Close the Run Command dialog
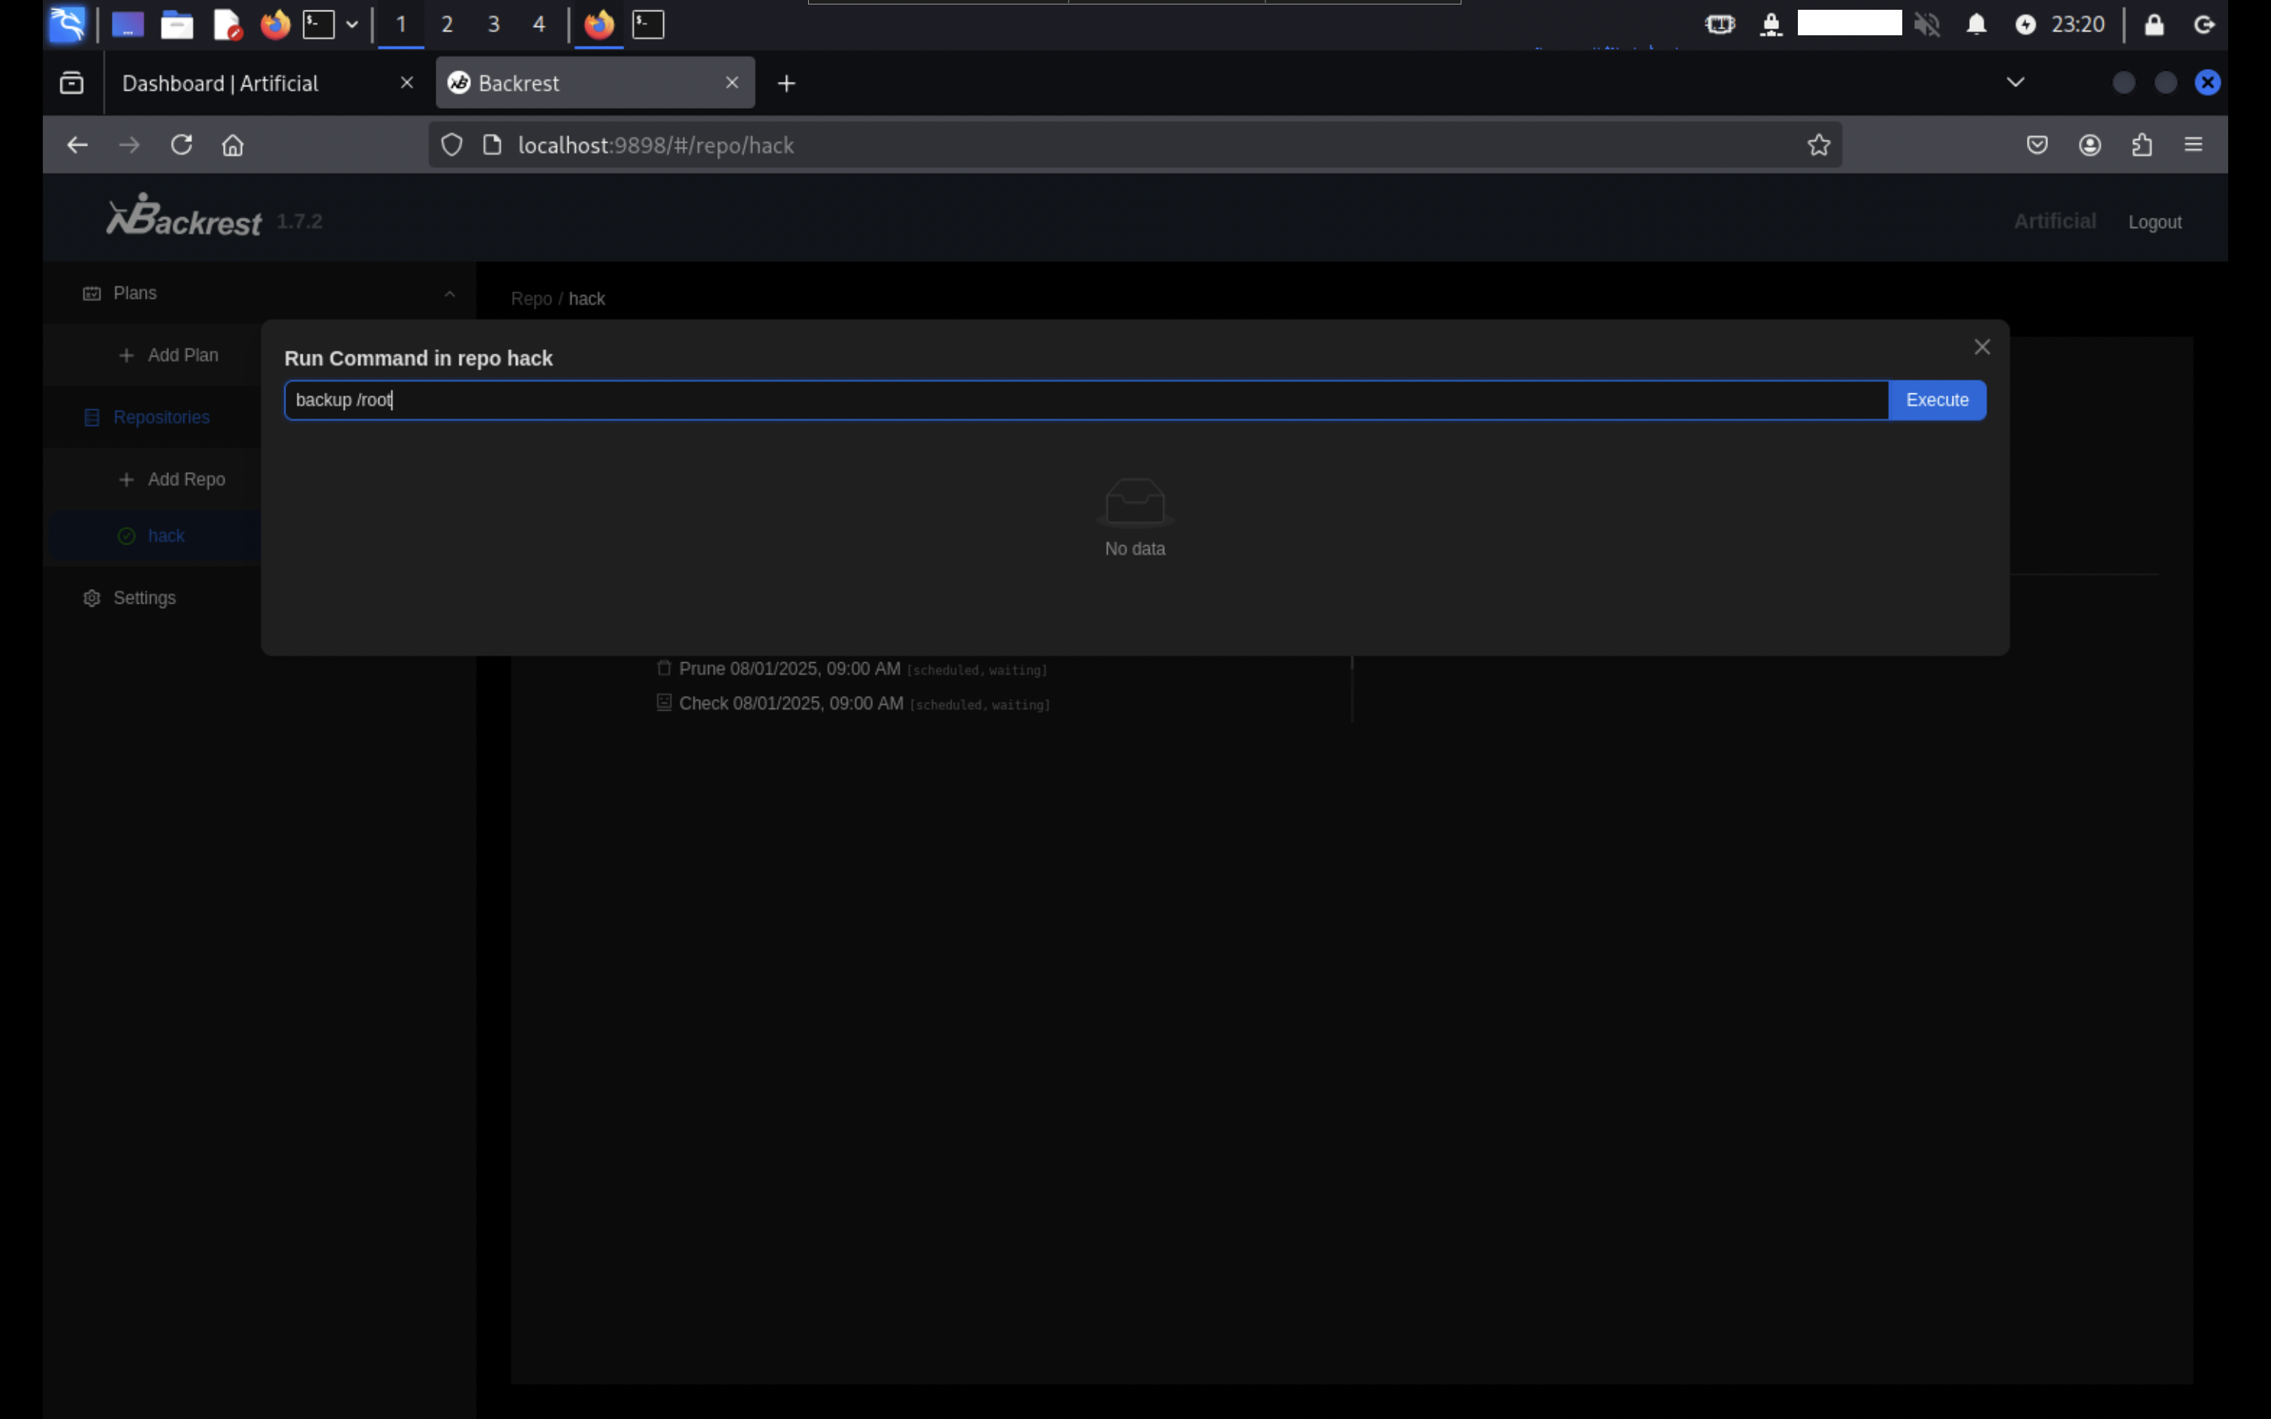 click(x=1981, y=347)
